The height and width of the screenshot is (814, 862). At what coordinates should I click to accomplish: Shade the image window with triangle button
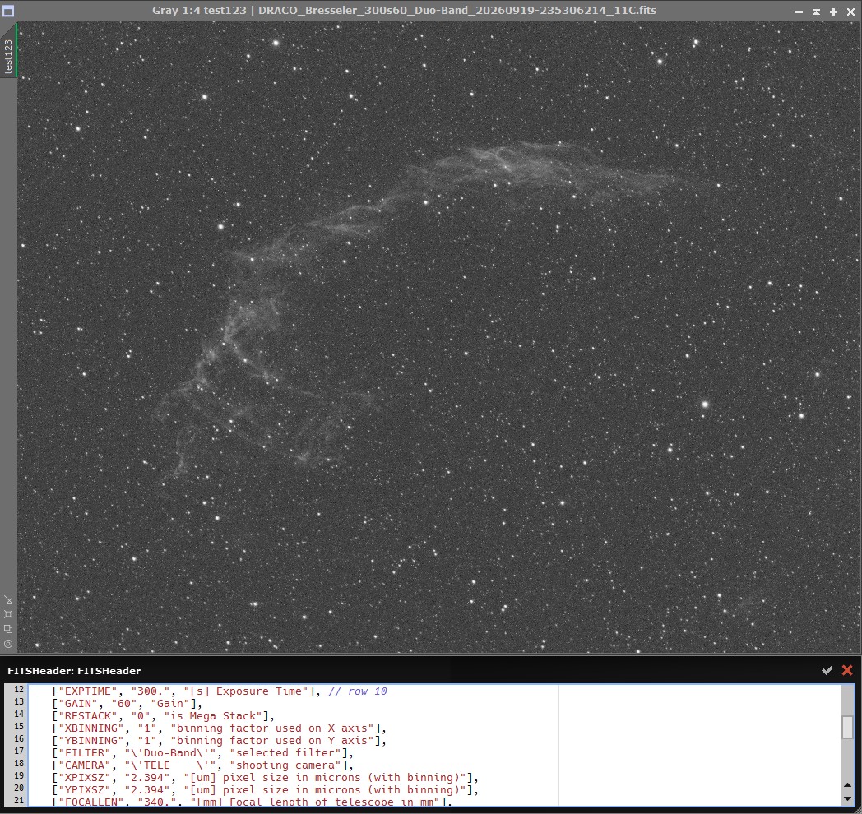(x=817, y=11)
